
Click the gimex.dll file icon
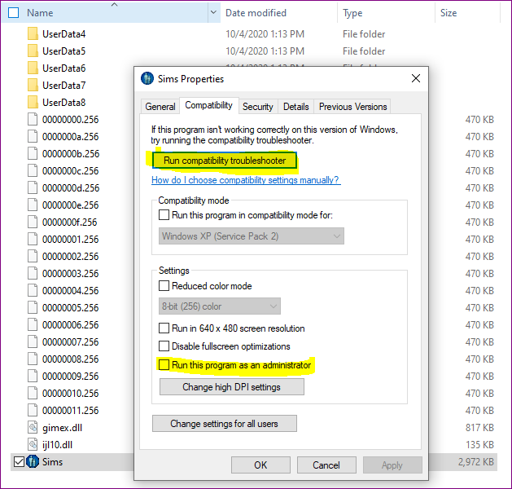[33, 428]
